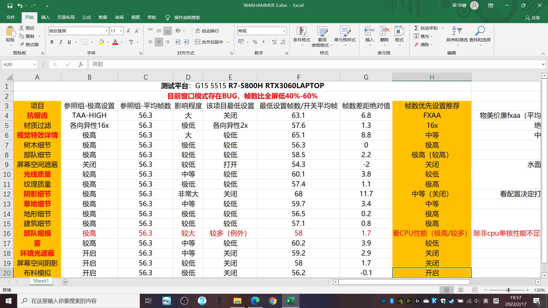The height and width of the screenshot is (308, 548).
Task: Click the formula bar input
Action: (314, 64)
